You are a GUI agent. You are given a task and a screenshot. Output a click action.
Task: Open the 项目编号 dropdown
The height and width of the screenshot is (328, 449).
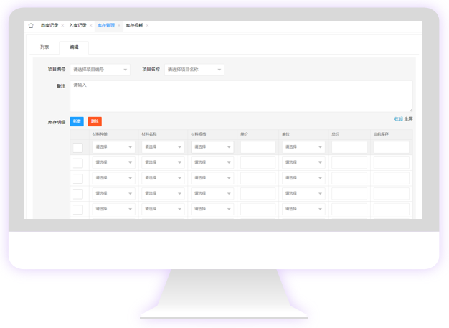pos(100,70)
